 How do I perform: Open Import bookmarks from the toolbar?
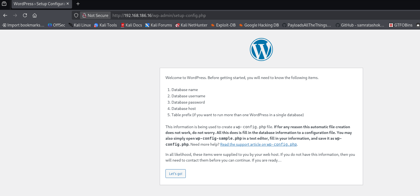tap(23, 25)
